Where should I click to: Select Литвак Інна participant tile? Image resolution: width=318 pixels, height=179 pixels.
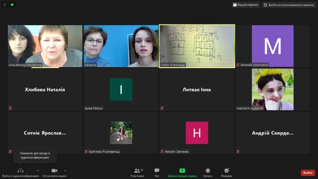197,89
